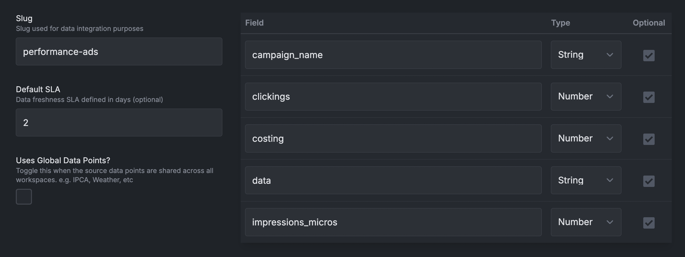Image resolution: width=685 pixels, height=257 pixels.
Task: Toggle Optional checkbox for impressions_micros
Action: click(x=649, y=223)
